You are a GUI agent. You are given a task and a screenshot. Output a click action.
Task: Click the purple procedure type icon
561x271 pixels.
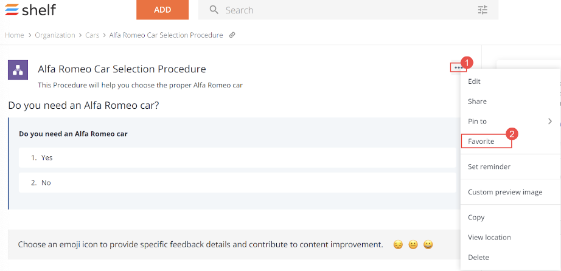tap(18, 70)
